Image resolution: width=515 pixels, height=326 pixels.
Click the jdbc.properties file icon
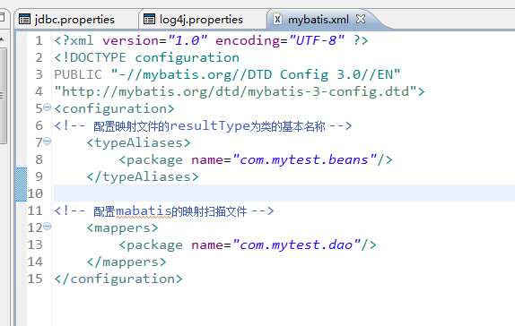[x=24, y=20]
